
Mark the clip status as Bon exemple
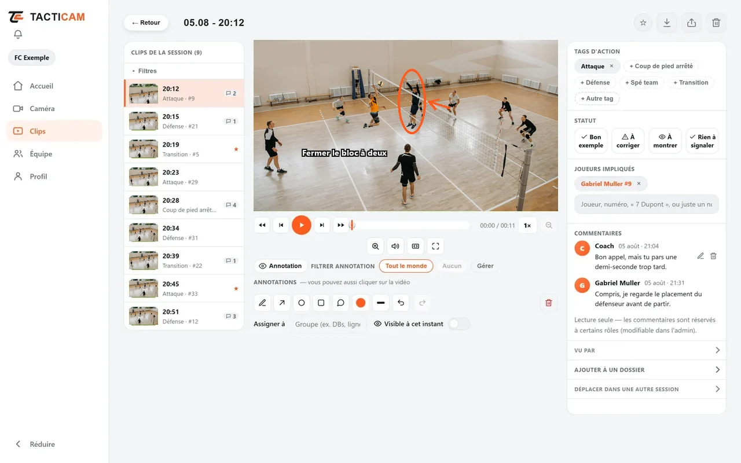pos(591,141)
